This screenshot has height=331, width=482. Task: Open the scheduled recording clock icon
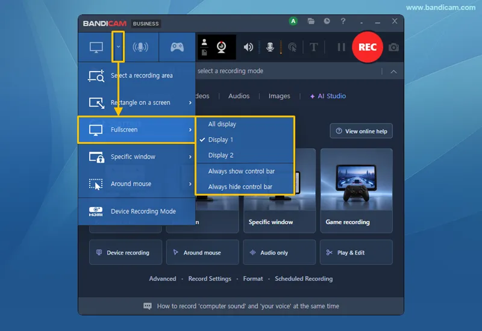tap(327, 21)
